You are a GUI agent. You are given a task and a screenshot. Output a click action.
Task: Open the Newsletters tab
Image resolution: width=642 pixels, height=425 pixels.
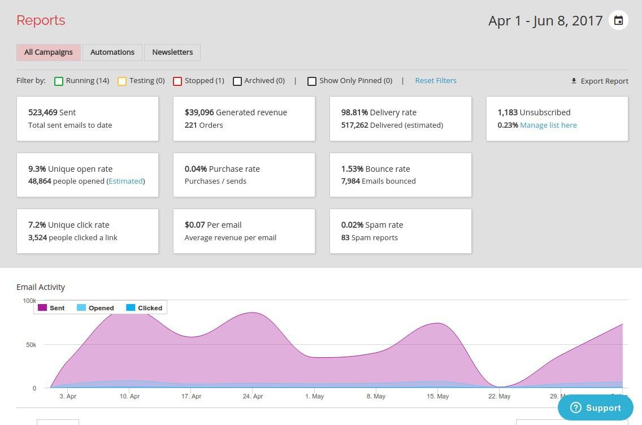pyautogui.click(x=172, y=52)
